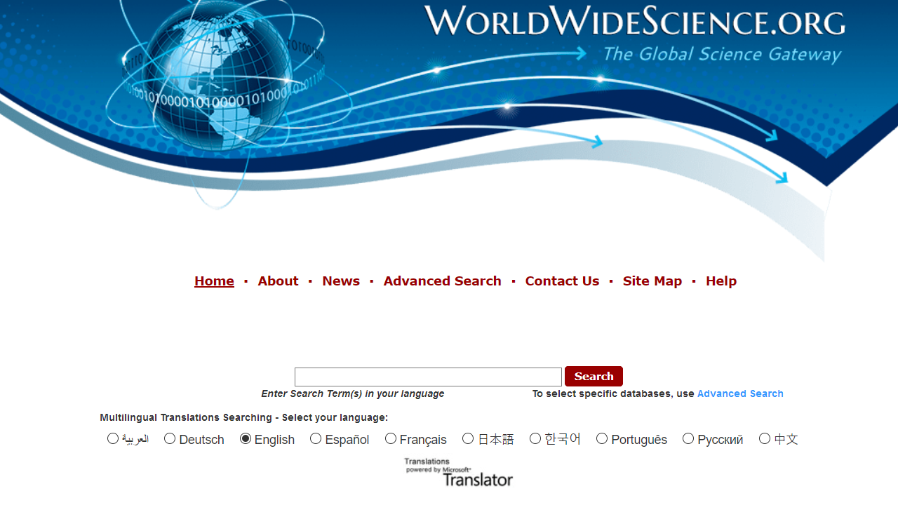The width and height of the screenshot is (898, 505).
Task: Go to the About page
Action: coord(278,281)
